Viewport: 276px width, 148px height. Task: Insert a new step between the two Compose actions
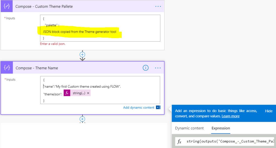83,54
